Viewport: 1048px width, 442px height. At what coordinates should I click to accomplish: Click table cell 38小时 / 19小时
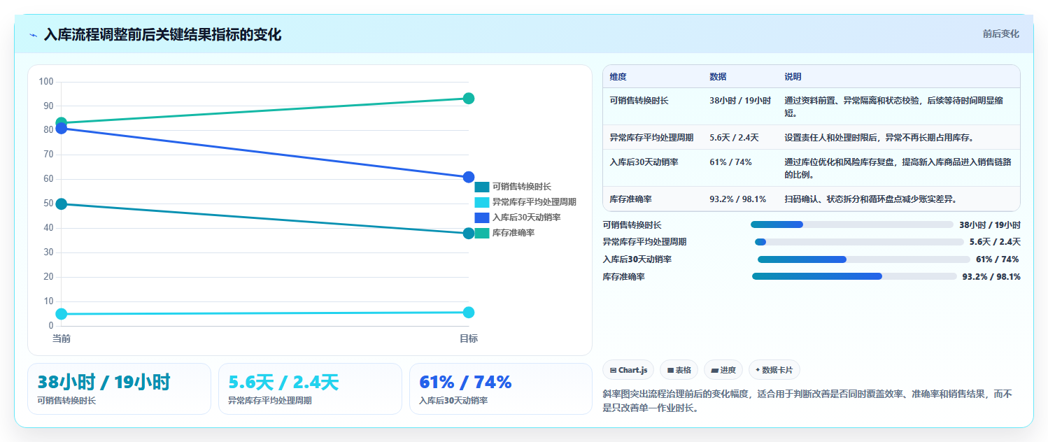point(740,101)
